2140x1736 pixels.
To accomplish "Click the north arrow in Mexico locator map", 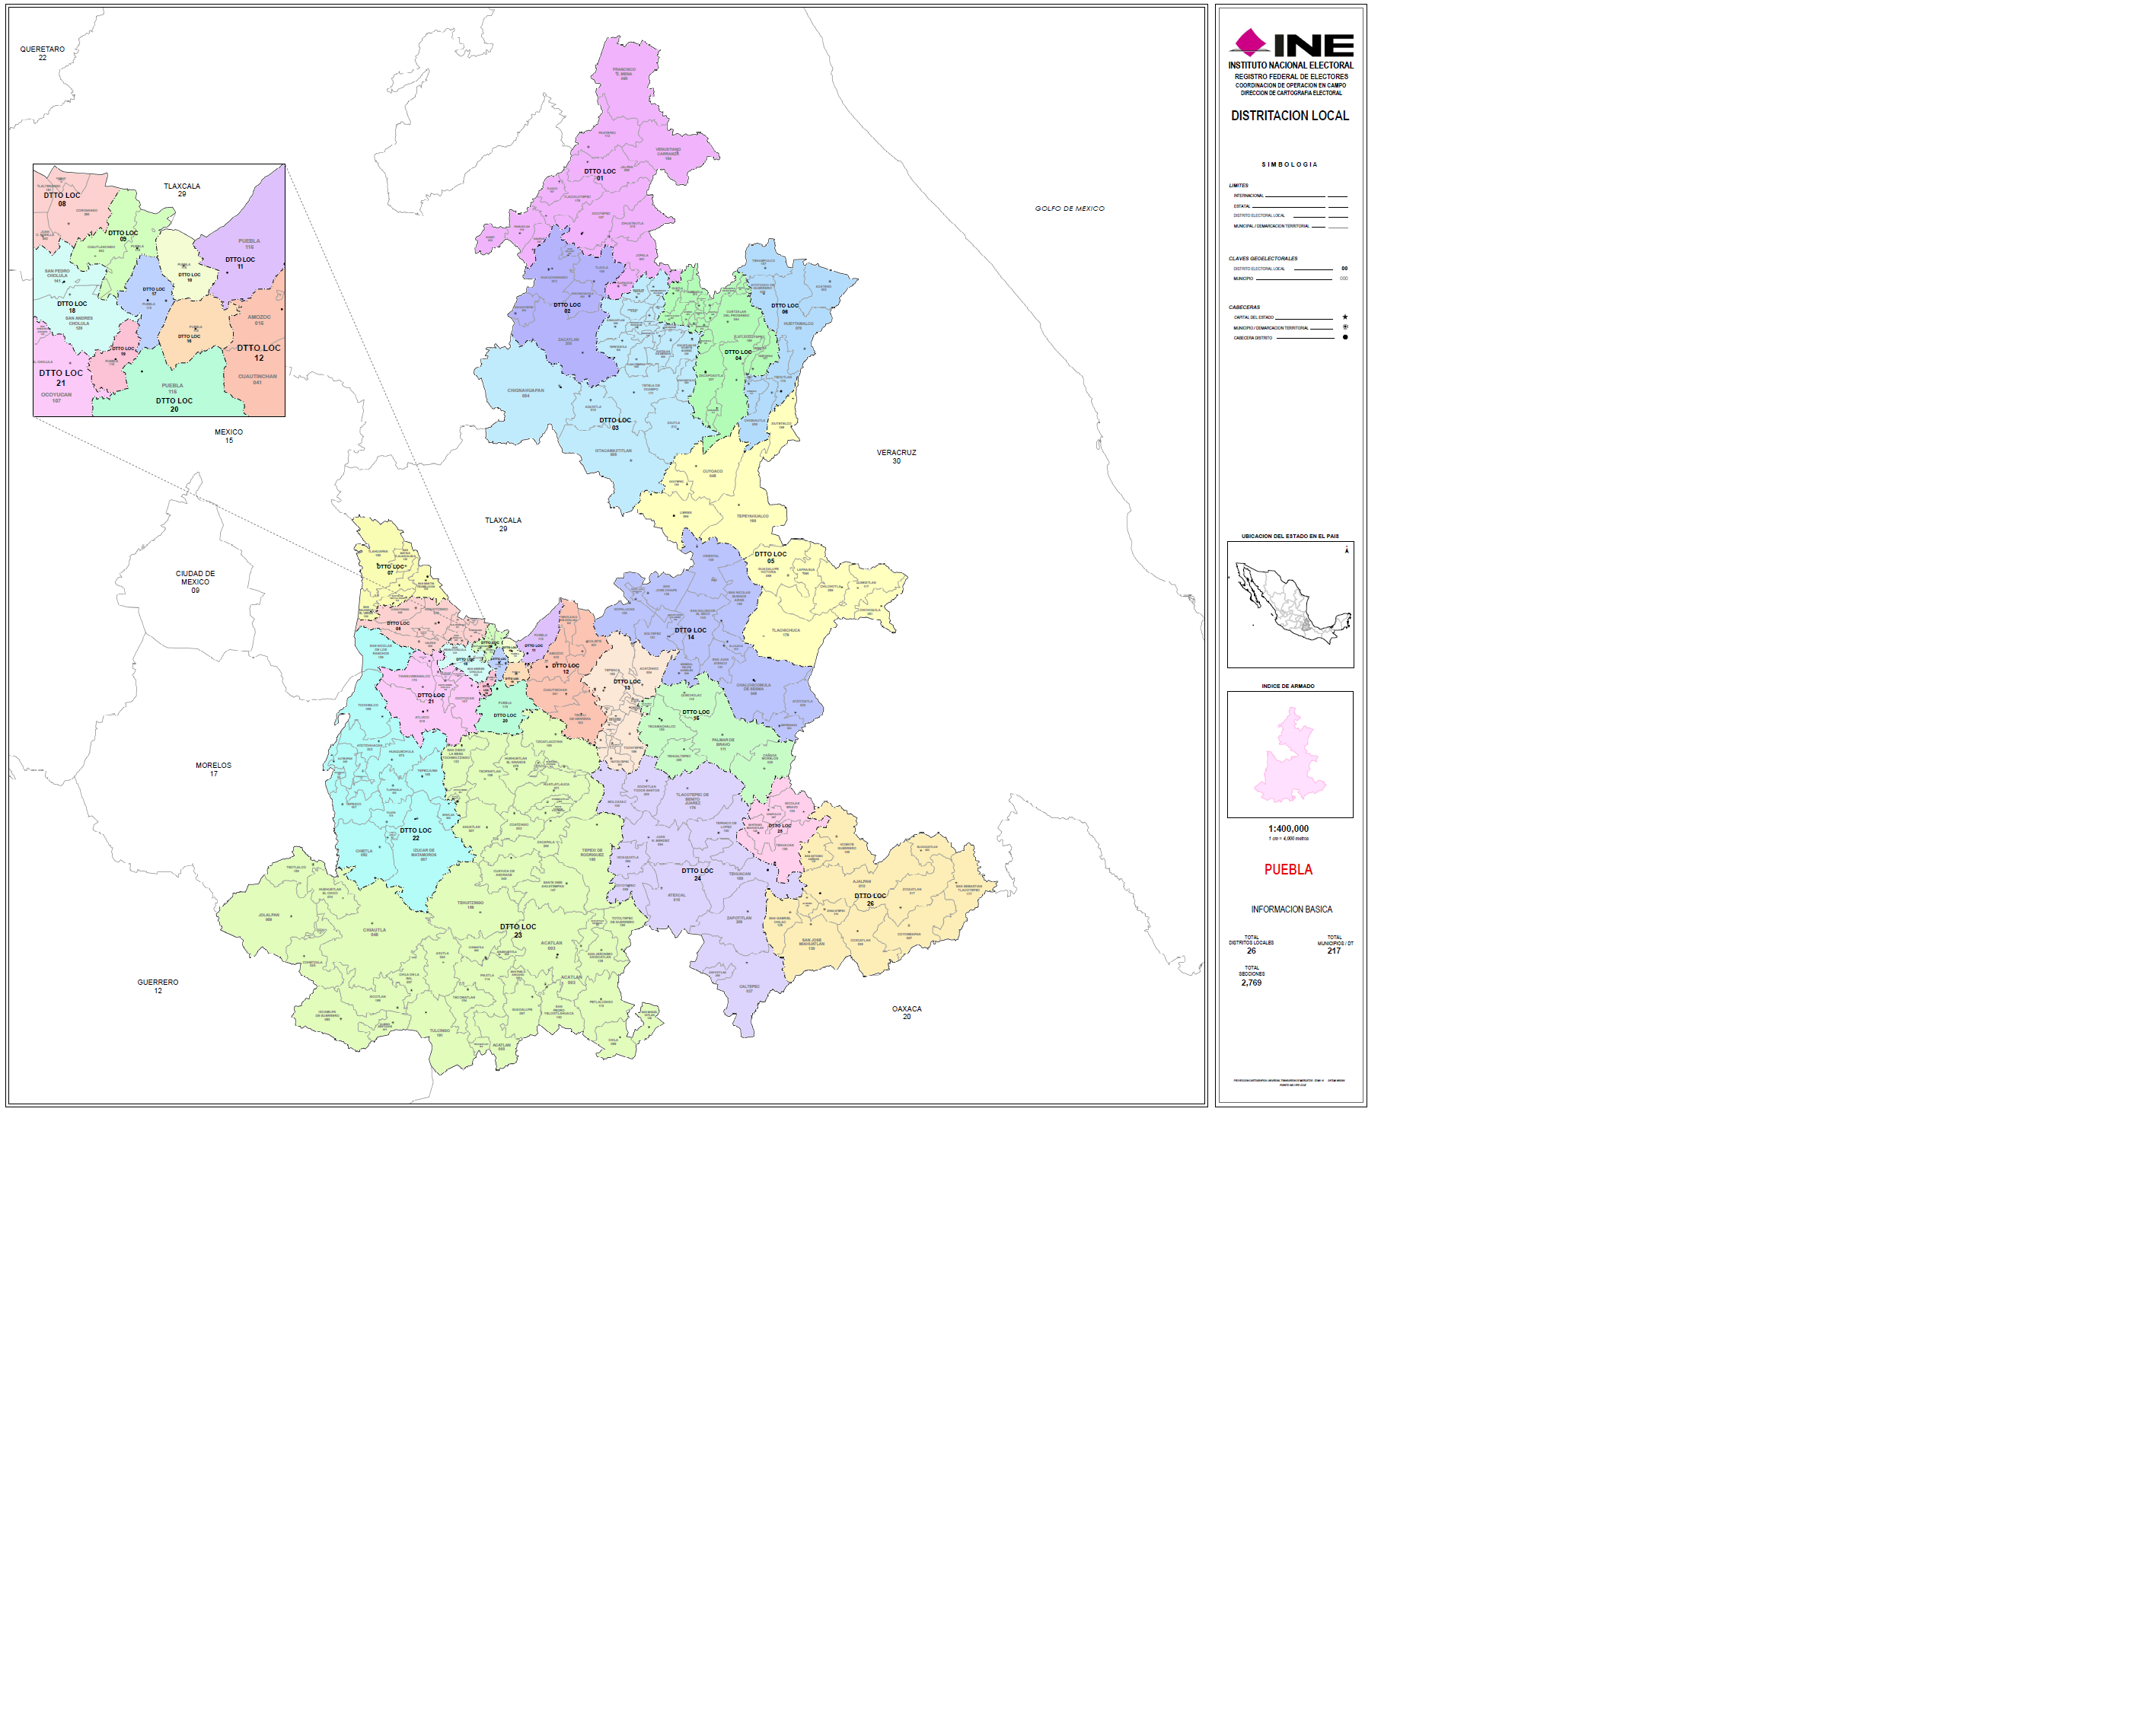I will pos(1347,551).
